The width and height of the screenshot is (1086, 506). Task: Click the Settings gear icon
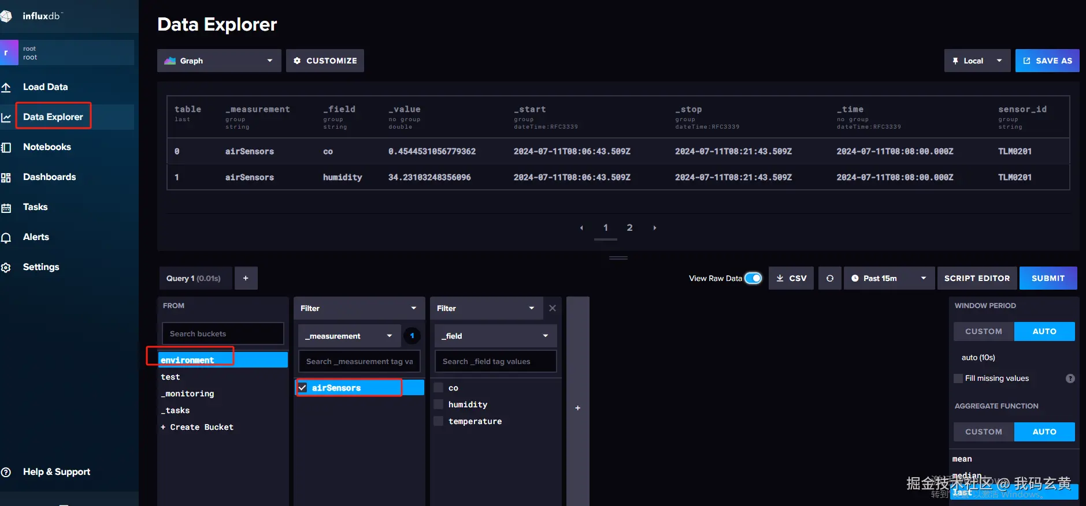tap(6, 267)
